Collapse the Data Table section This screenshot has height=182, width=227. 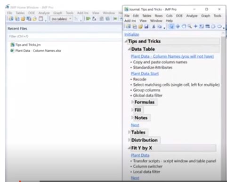pyautogui.click(x=129, y=49)
